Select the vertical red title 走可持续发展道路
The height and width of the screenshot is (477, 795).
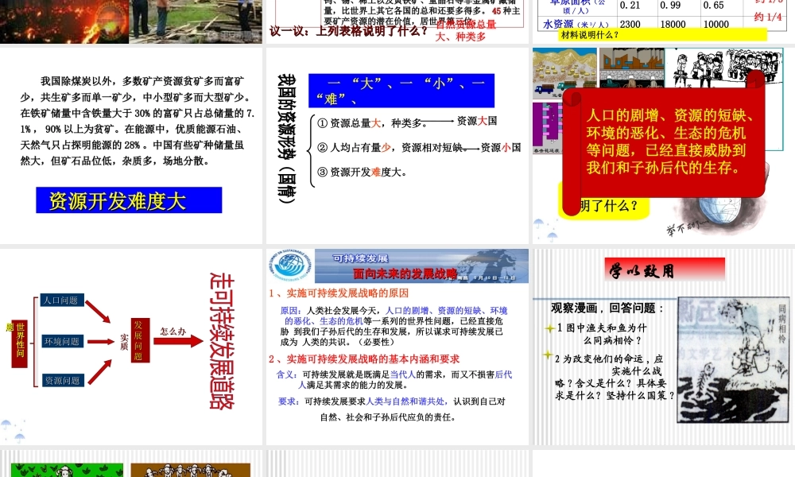[x=222, y=340]
